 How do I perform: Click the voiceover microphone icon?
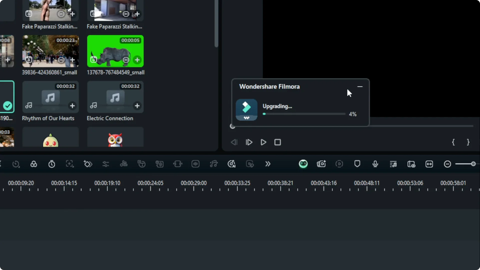pos(375,164)
